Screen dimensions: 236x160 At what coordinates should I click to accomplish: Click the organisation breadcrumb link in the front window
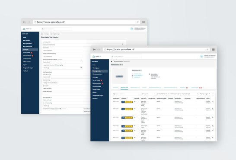click(x=118, y=61)
